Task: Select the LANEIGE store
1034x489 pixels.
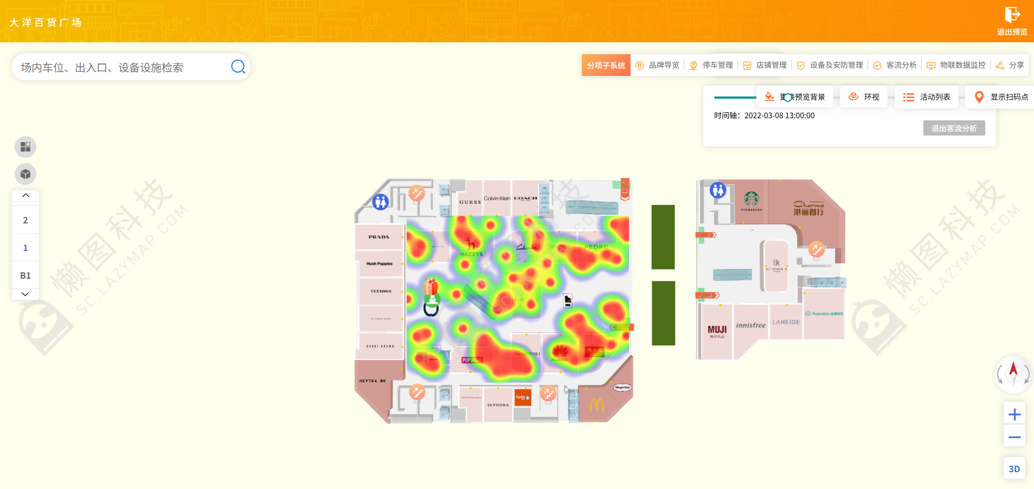Action: (786, 322)
